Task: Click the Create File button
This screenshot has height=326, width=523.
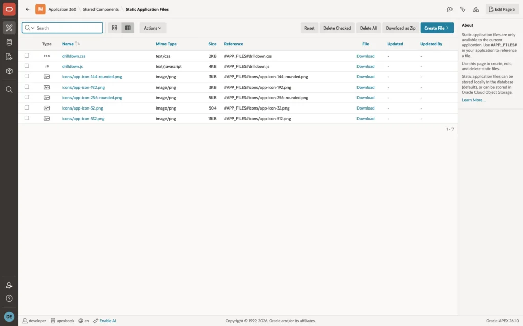Action: [437, 28]
